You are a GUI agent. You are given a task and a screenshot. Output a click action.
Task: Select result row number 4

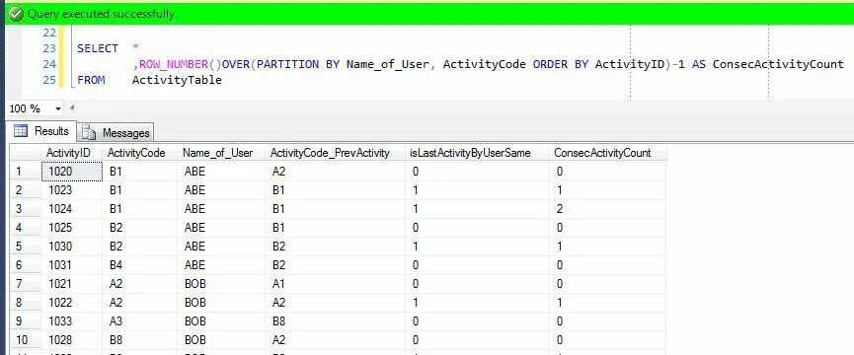tap(26, 228)
